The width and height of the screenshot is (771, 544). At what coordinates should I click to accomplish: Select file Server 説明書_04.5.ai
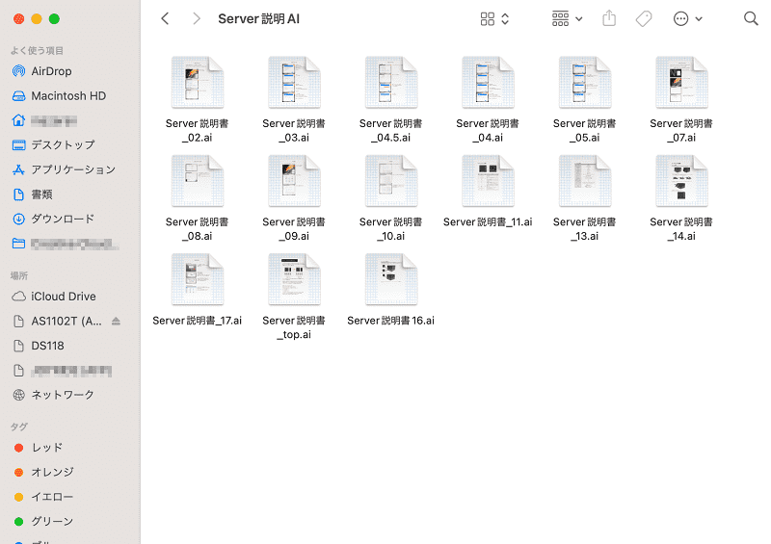tap(391, 100)
